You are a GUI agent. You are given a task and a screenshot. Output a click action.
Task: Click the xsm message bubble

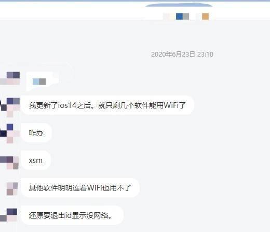point(36,160)
